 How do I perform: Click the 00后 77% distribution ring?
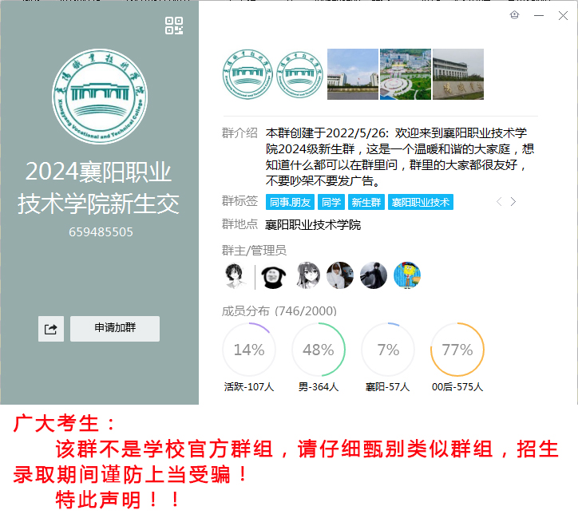click(457, 350)
